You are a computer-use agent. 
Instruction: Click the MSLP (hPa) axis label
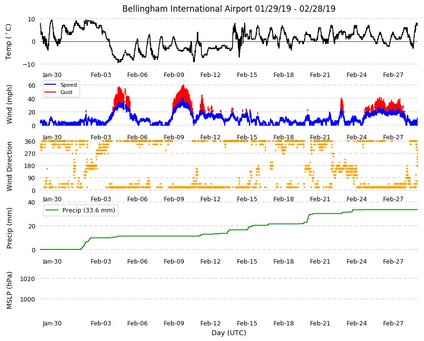[9, 290]
